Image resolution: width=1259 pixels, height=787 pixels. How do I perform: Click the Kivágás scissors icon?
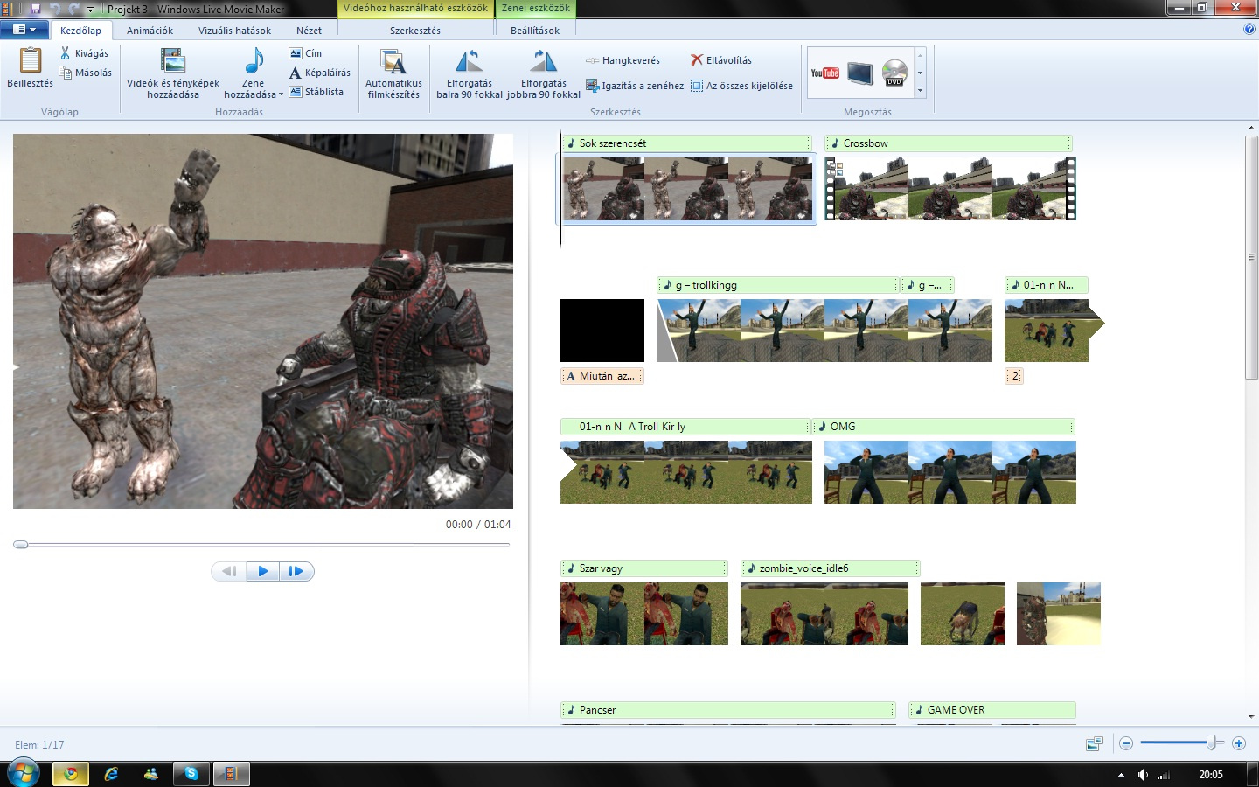tap(65, 53)
